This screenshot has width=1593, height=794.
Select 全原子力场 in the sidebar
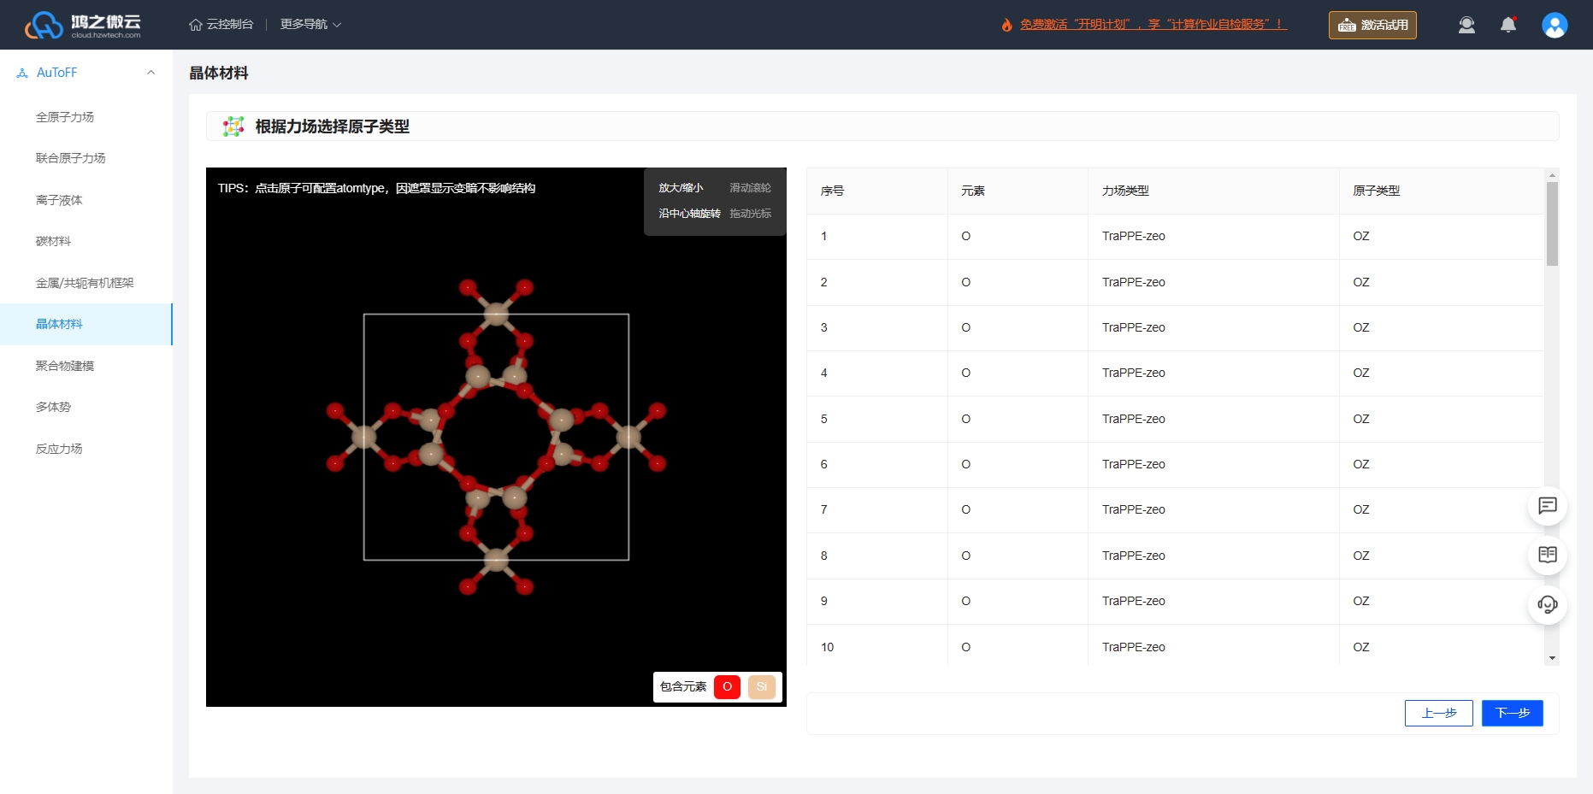(x=65, y=117)
